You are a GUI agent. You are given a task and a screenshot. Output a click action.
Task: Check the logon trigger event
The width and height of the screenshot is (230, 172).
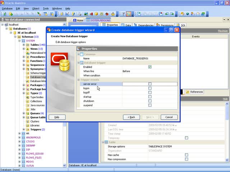coord(150,88)
